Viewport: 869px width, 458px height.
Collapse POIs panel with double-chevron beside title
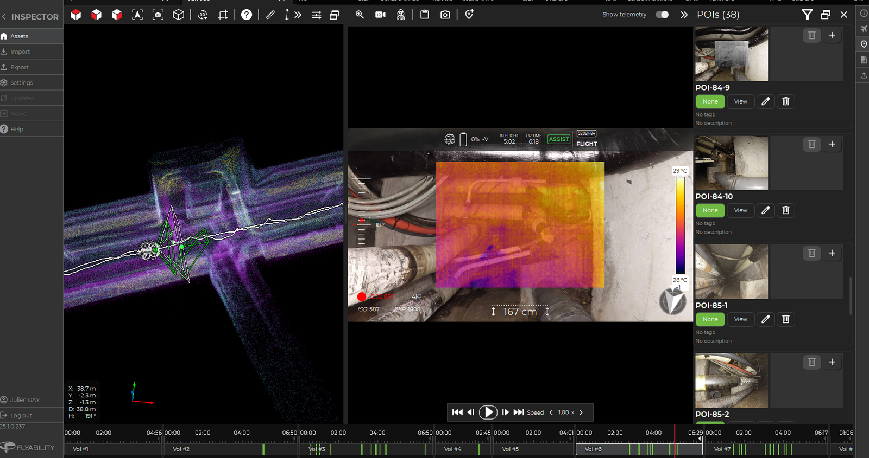point(684,15)
